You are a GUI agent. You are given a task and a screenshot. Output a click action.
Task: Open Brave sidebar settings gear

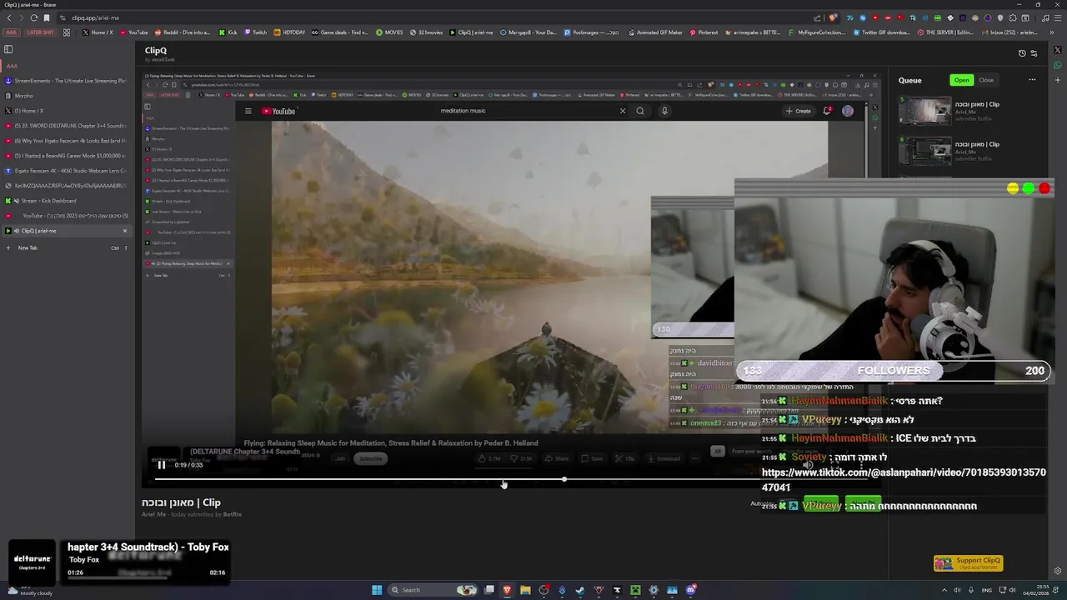coord(1058,572)
